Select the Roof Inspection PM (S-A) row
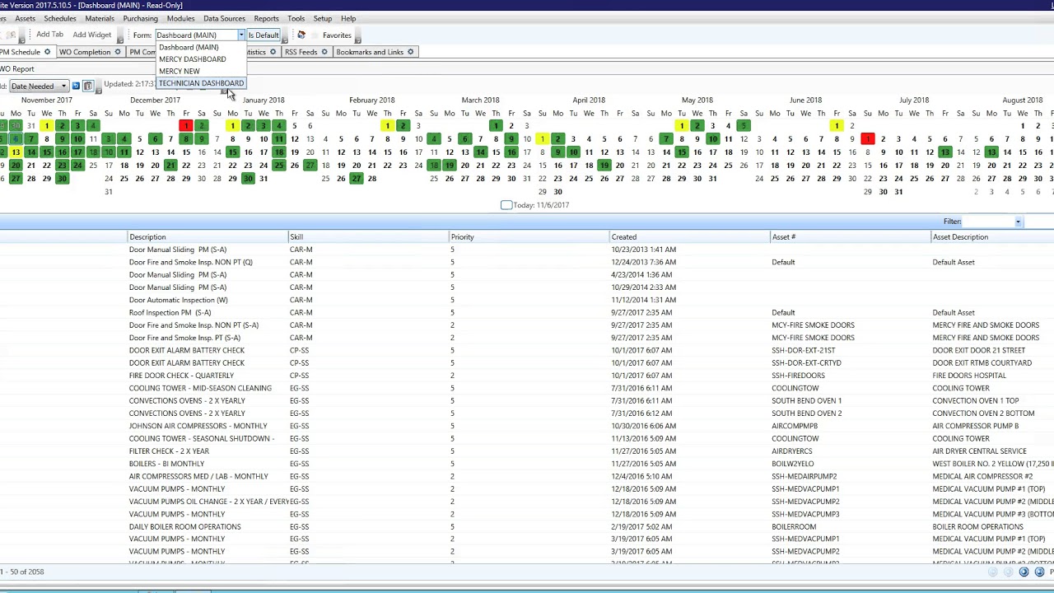This screenshot has width=1054, height=593. [527, 313]
